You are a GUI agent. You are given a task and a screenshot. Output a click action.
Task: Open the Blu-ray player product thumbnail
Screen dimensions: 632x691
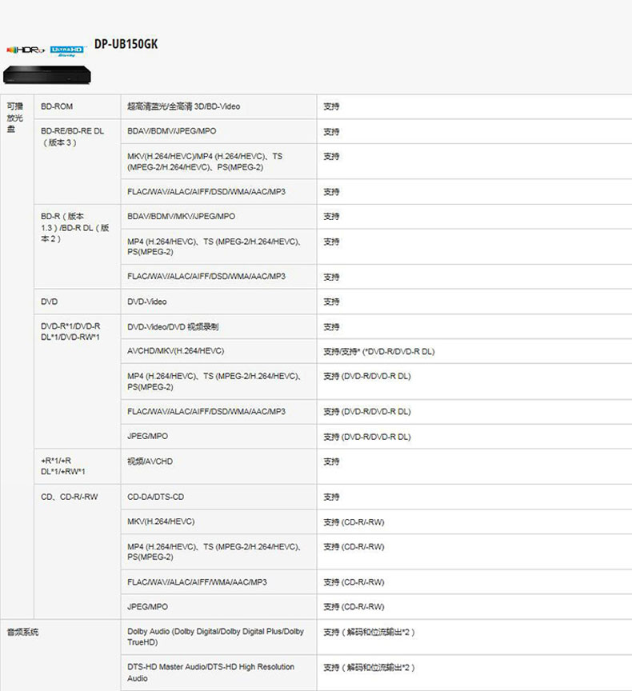pos(43,74)
